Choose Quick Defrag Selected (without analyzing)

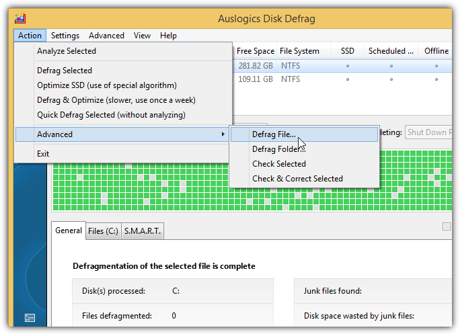[123, 115]
